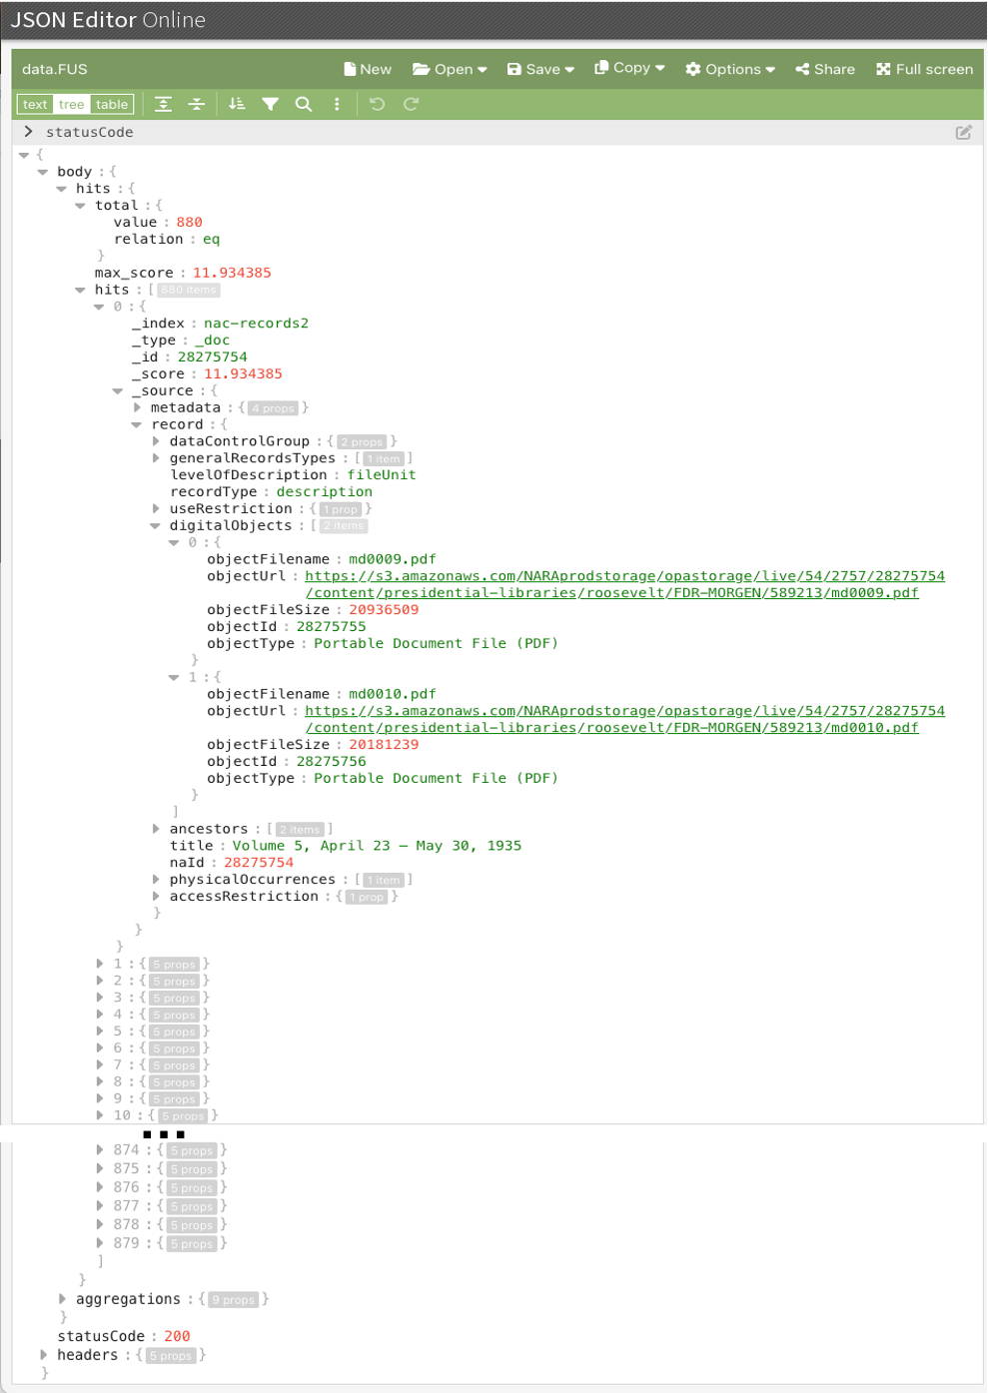This screenshot has width=988, height=1393.
Task: Click the Sort contents icon
Action: [x=237, y=104]
